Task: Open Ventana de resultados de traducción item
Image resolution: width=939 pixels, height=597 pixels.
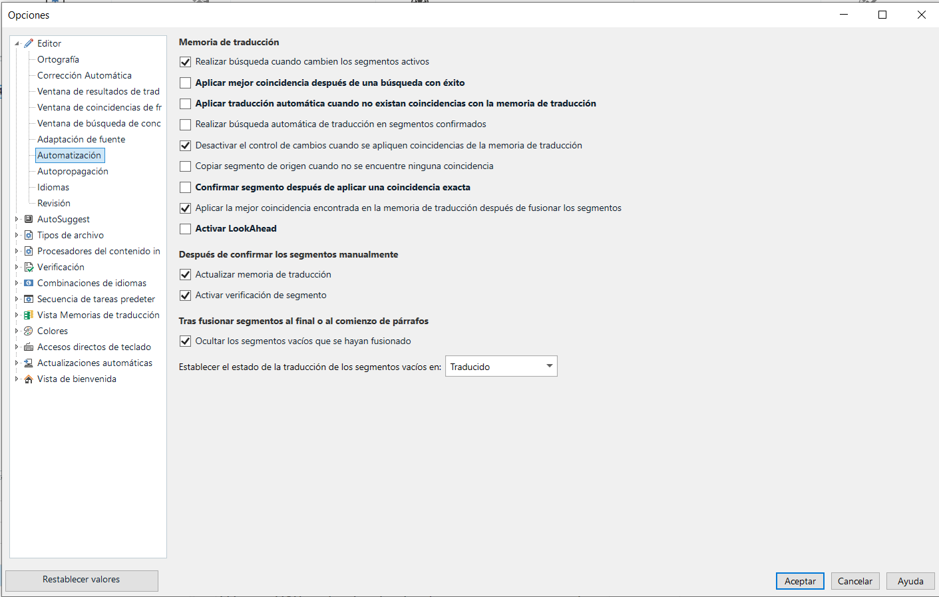Action: point(98,91)
